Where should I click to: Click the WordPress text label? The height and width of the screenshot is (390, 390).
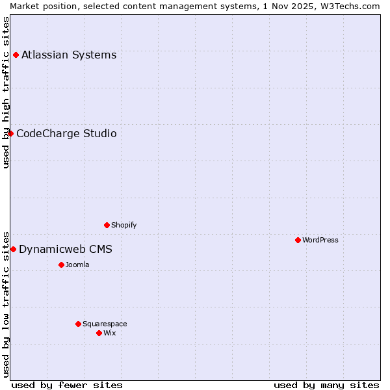pyautogui.click(x=320, y=240)
